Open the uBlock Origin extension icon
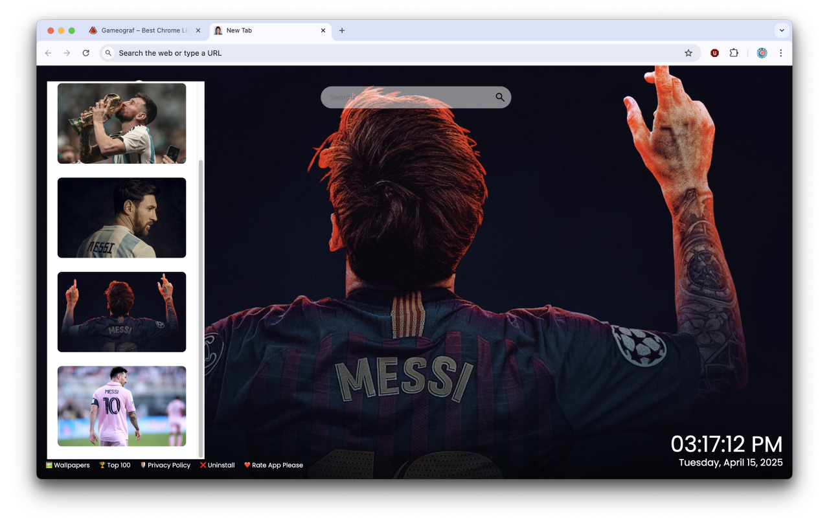The width and height of the screenshot is (829, 518). pyautogui.click(x=714, y=52)
